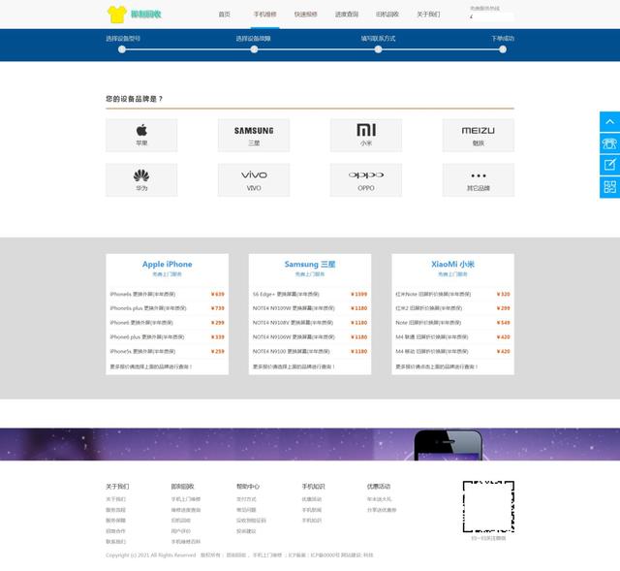The image size is (620, 571).
Task: Click the 选择设备故障 progress step dot
Action: click(253, 48)
